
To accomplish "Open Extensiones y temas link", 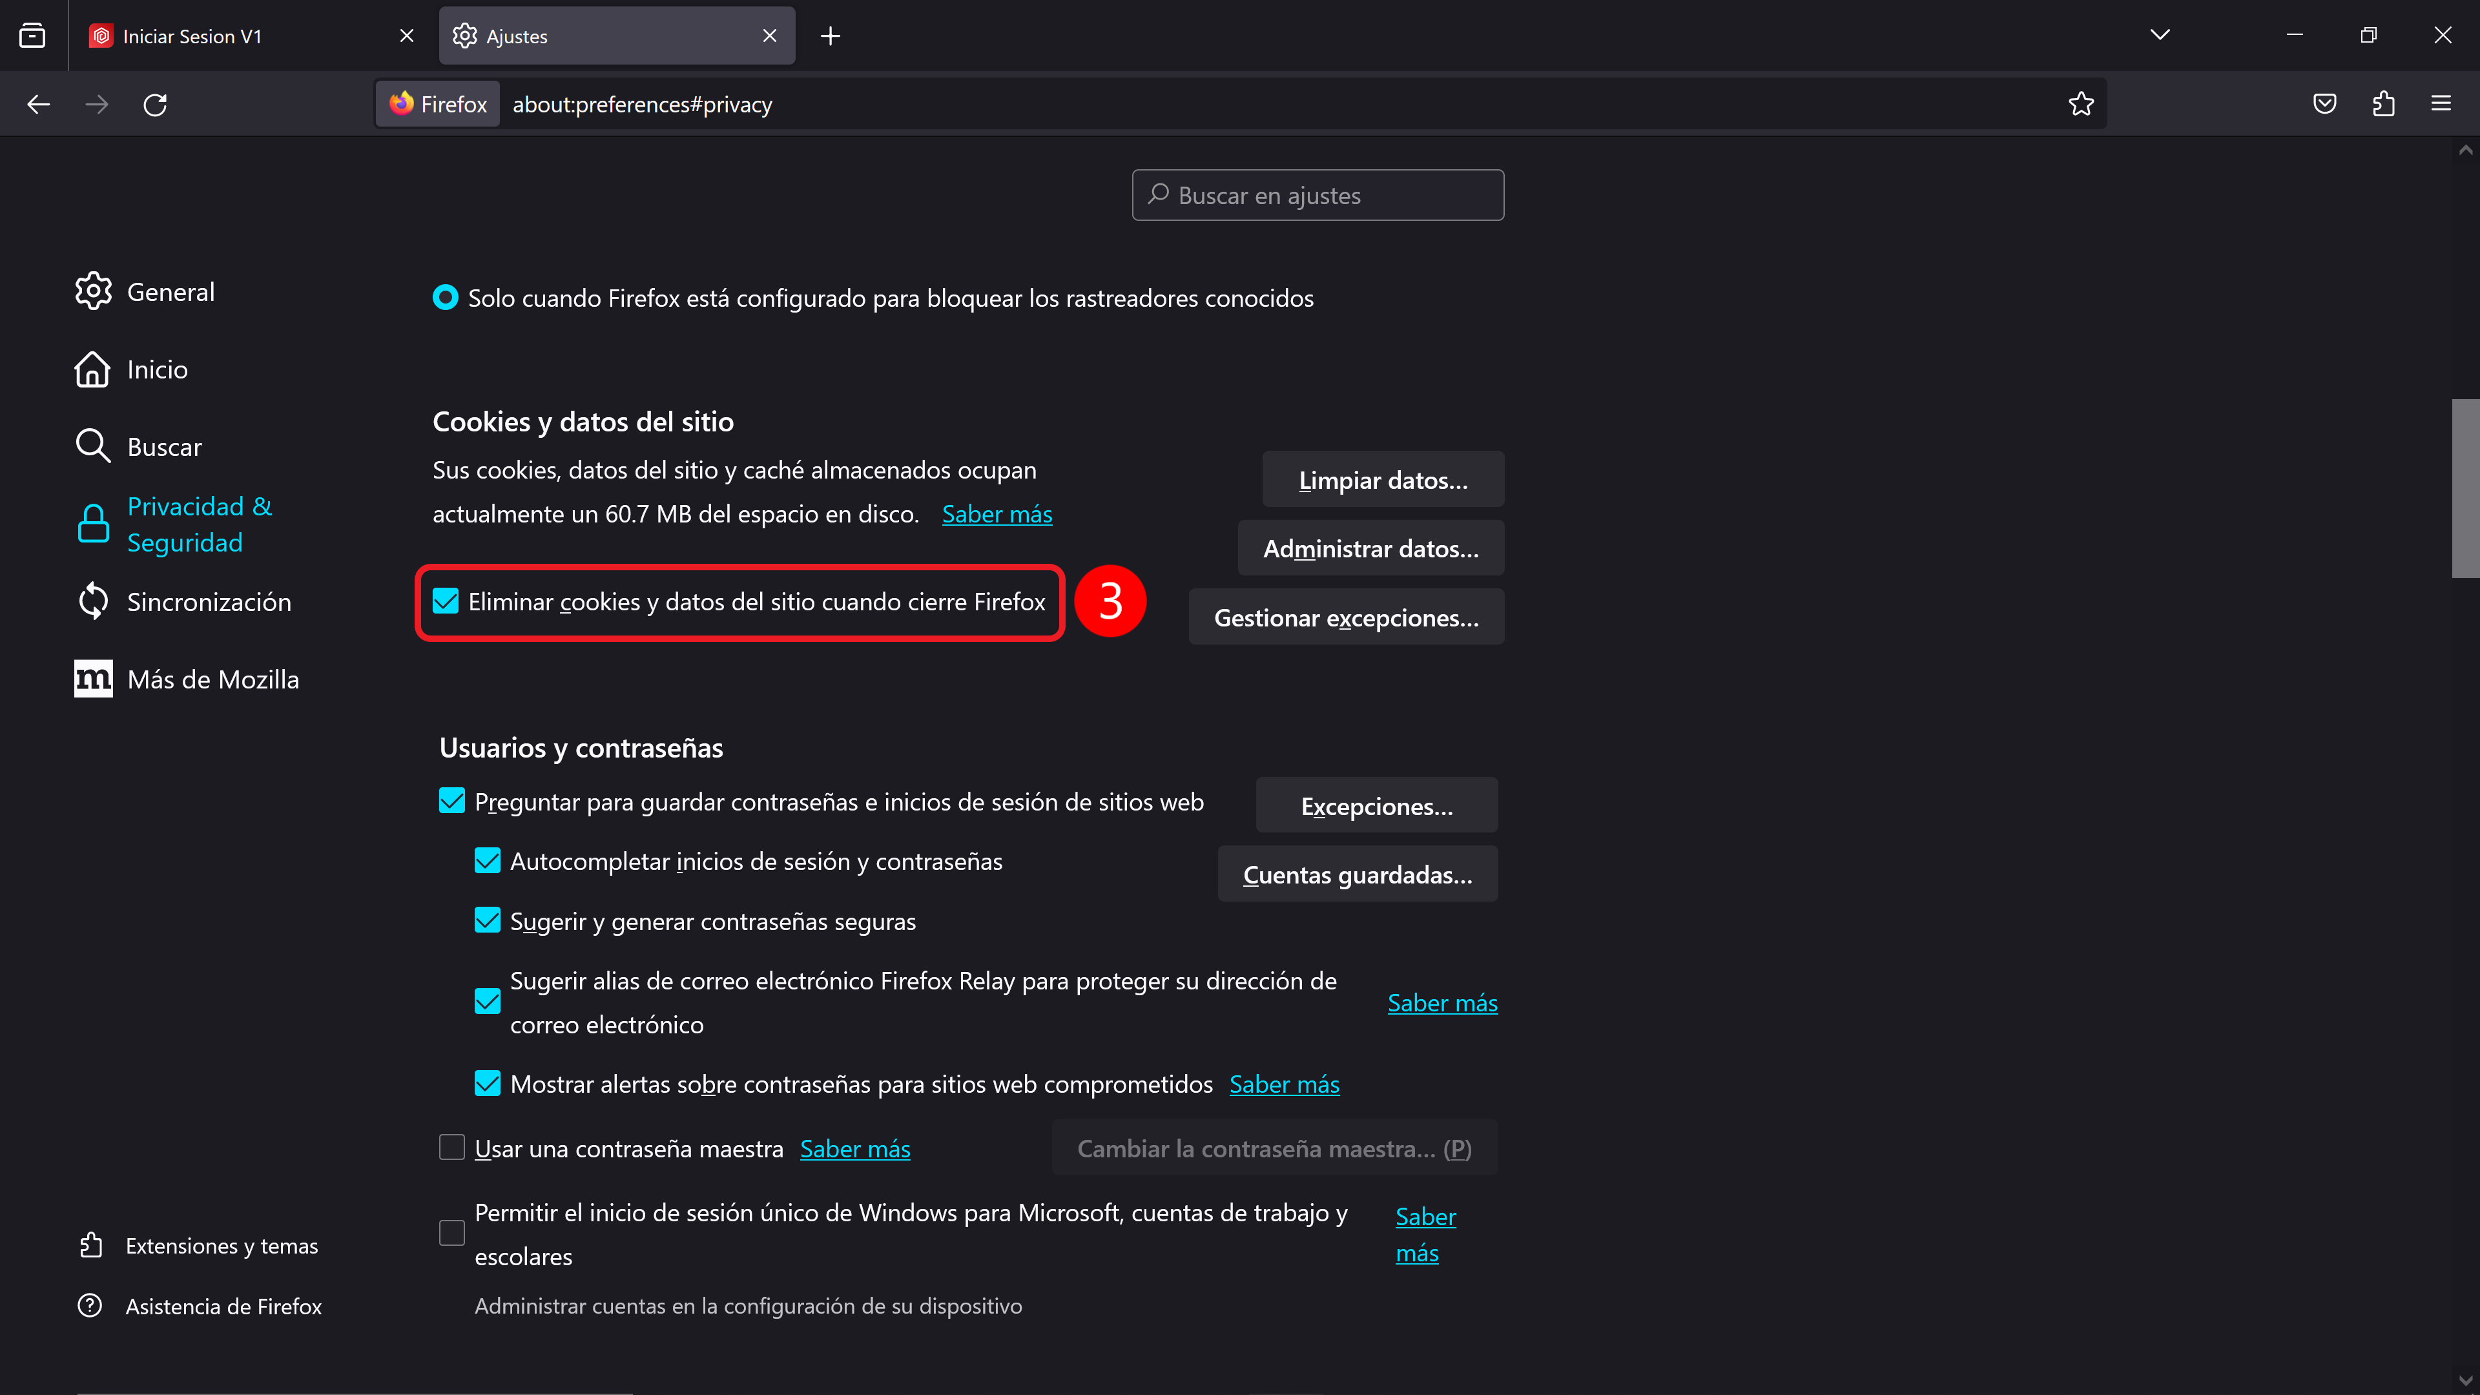I will [198, 1245].
